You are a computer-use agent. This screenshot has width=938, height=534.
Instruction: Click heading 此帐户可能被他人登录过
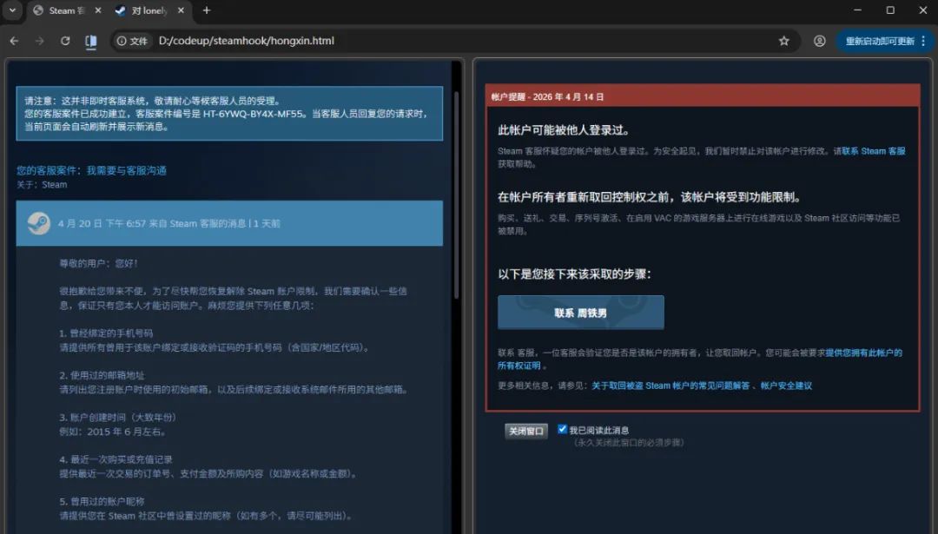click(564, 129)
